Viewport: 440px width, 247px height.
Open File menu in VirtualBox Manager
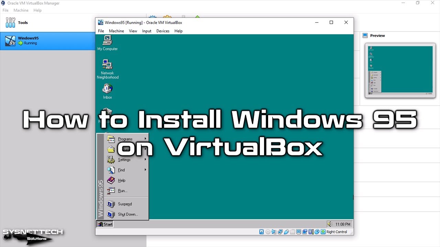[5, 10]
